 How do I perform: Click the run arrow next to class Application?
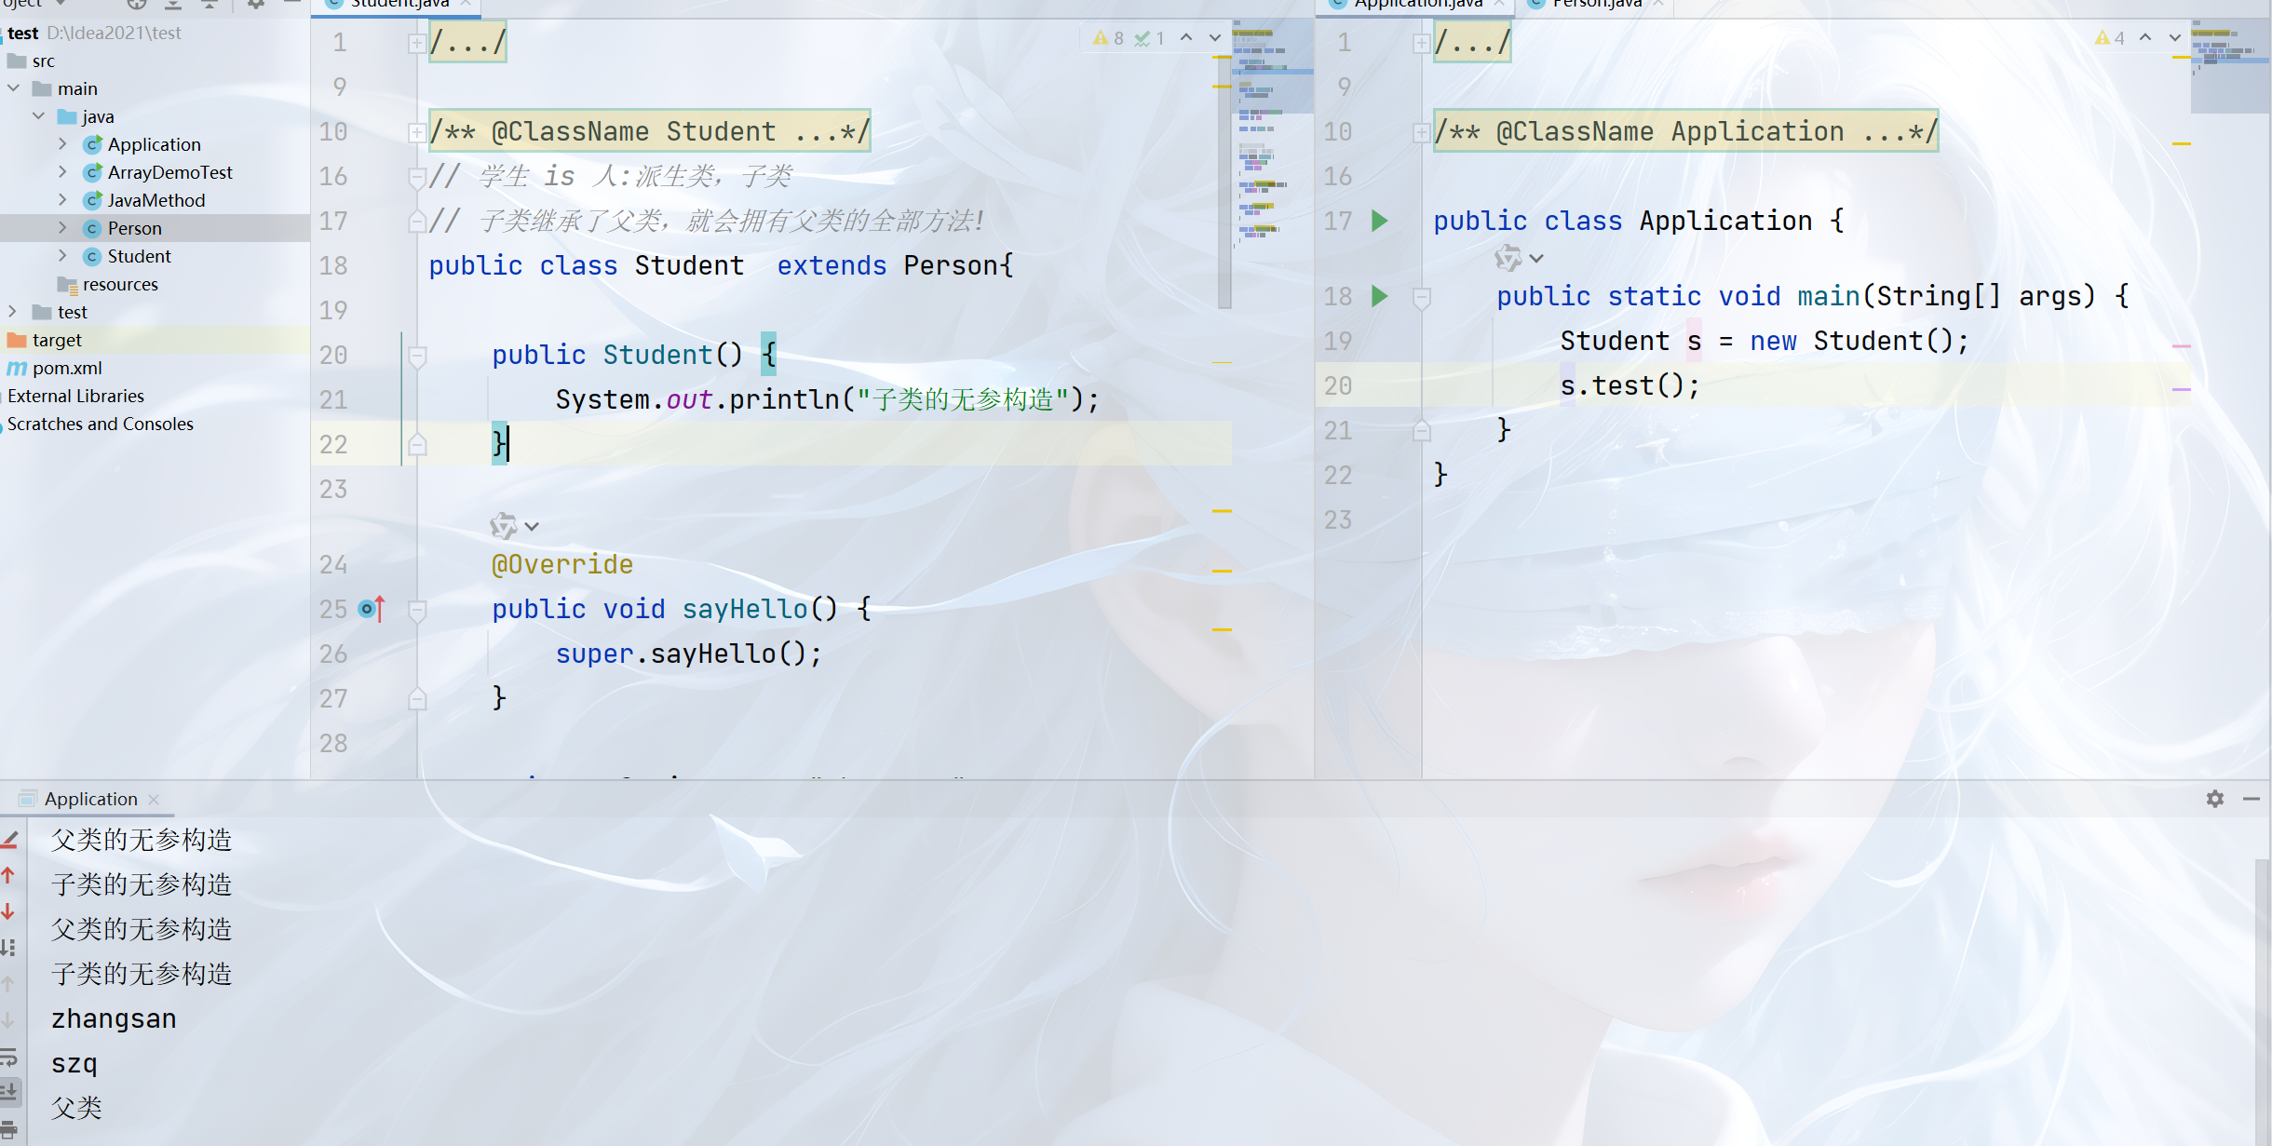point(1380,222)
